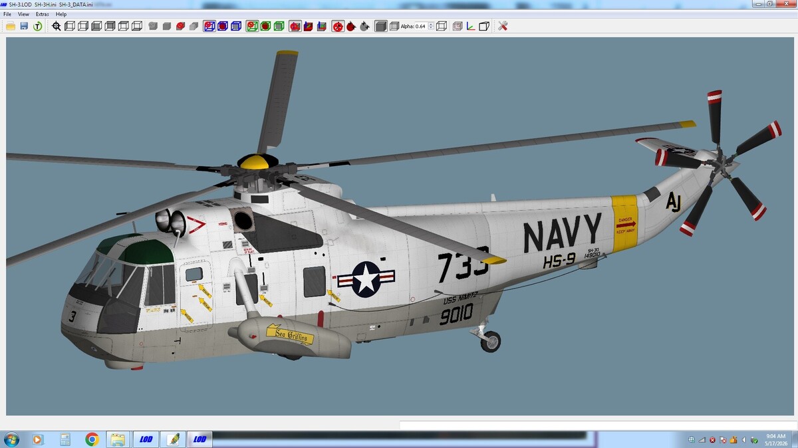Image resolution: width=798 pixels, height=448 pixels.
Task: Launch the media player from the taskbar
Action: (37, 439)
